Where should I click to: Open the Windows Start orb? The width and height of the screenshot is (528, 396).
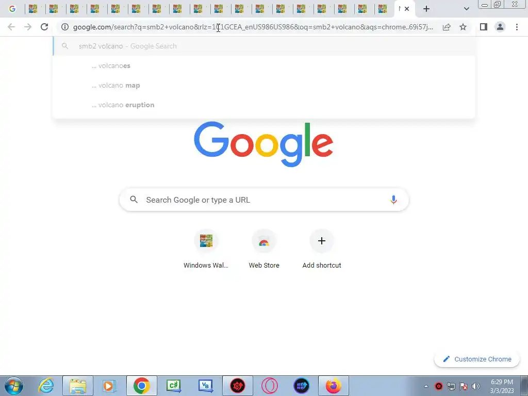tap(14, 386)
